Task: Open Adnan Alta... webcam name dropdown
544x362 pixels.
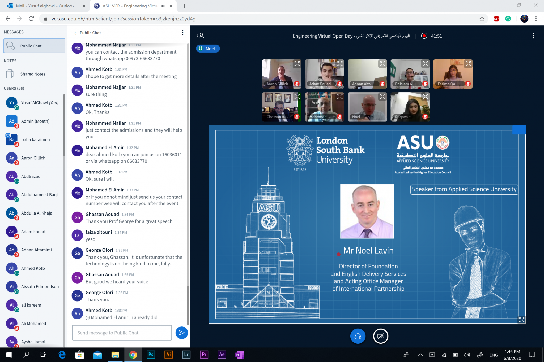Action: pyautogui.click(x=365, y=84)
